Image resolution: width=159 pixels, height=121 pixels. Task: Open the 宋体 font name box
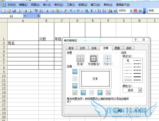(x=154, y=11)
